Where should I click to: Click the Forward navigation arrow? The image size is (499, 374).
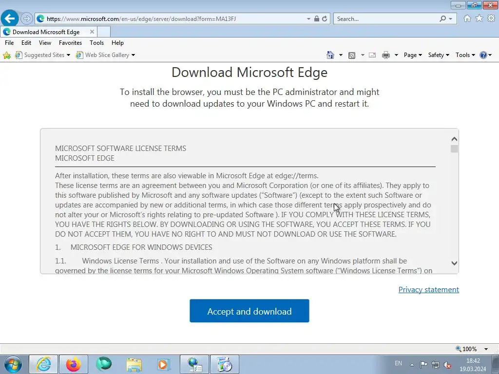point(27,19)
